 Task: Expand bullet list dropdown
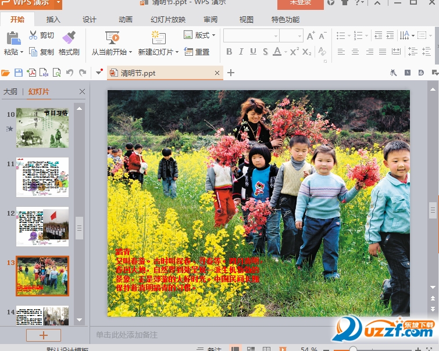click(x=349, y=36)
